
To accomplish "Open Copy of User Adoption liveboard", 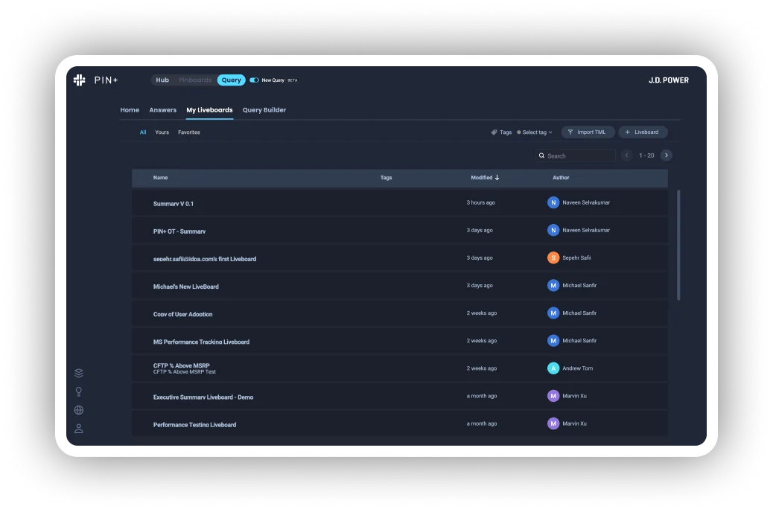I will tap(183, 314).
